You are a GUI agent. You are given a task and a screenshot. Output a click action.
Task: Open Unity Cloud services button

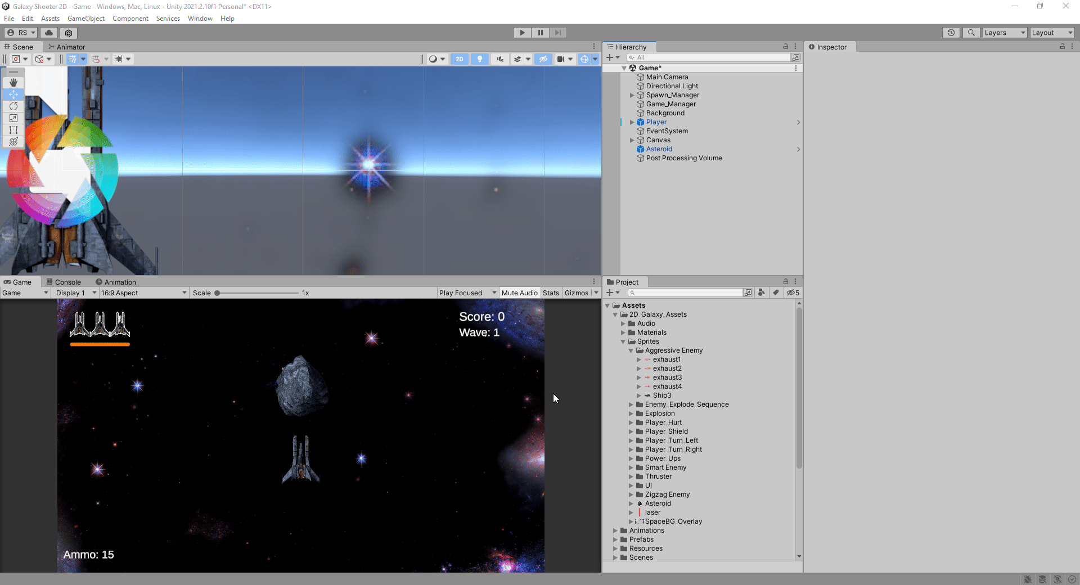pos(49,33)
